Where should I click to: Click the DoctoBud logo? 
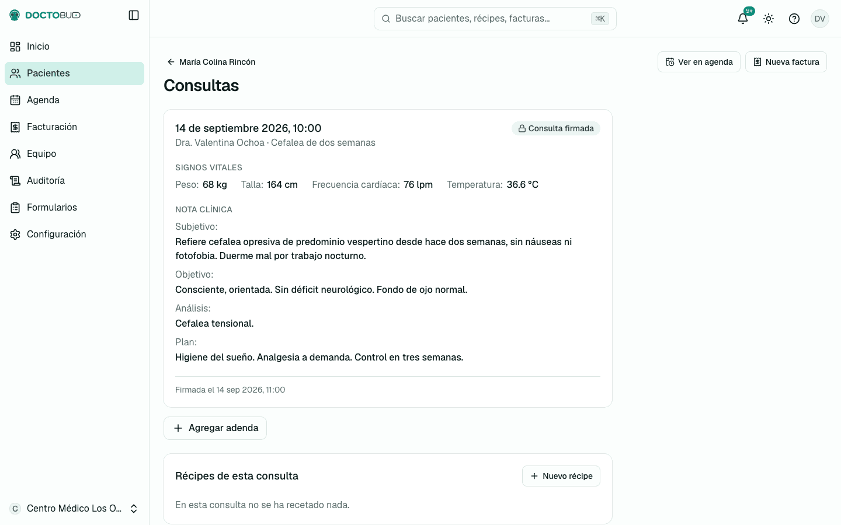pos(45,15)
